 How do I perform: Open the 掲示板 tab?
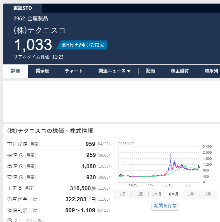coord(42,71)
